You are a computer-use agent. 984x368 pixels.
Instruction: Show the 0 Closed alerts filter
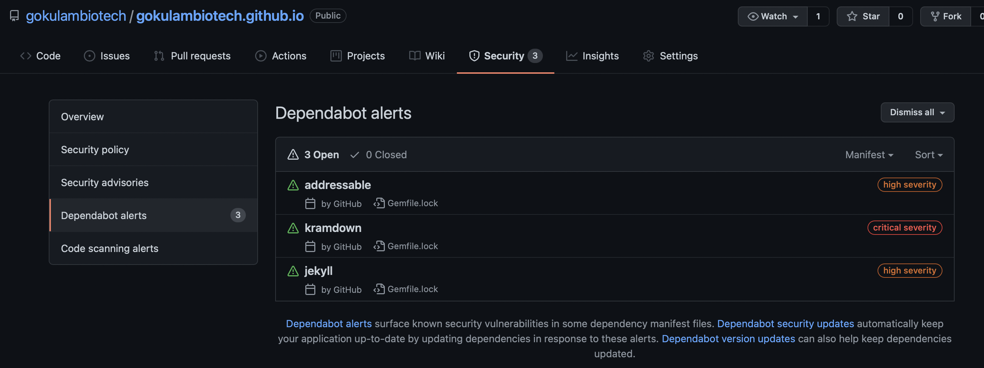378,155
